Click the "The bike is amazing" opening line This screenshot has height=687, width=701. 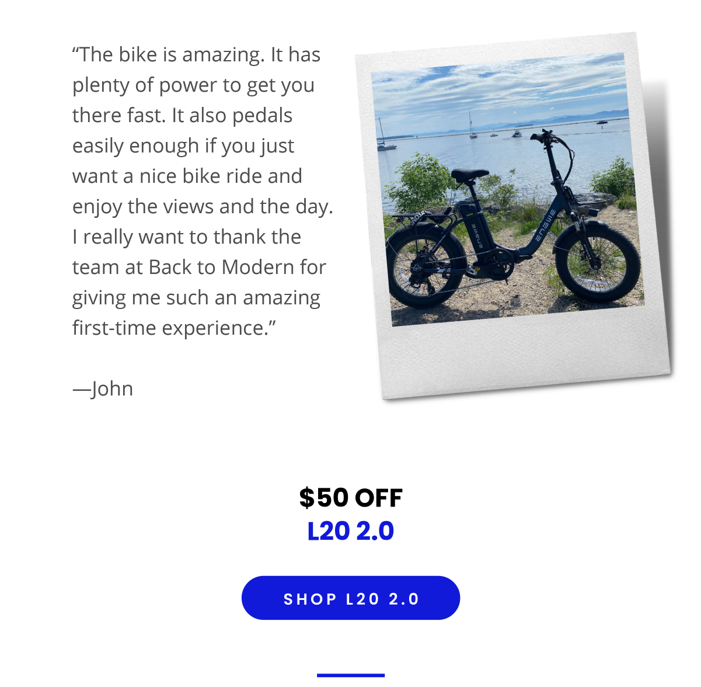[196, 54]
